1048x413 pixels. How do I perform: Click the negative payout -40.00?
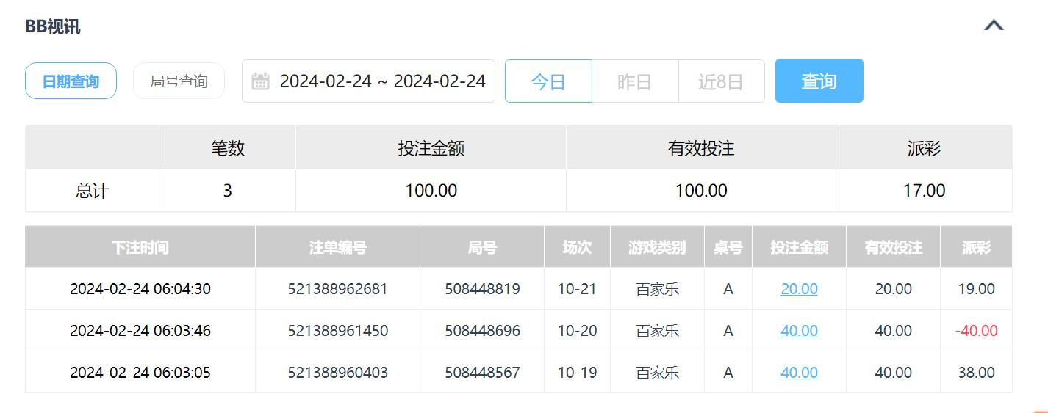tap(976, 331)
